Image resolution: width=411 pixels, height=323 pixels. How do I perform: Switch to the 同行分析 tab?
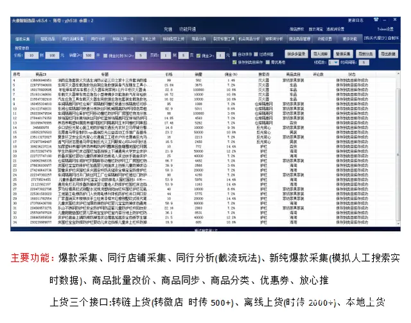click(98, 39)
